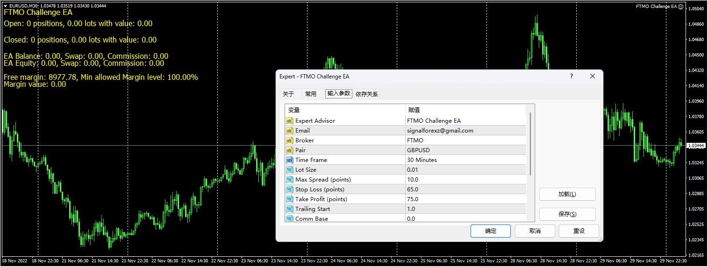Select the 依存关系 tab
This screenshot has height=267, width=708.
point(367,94)
